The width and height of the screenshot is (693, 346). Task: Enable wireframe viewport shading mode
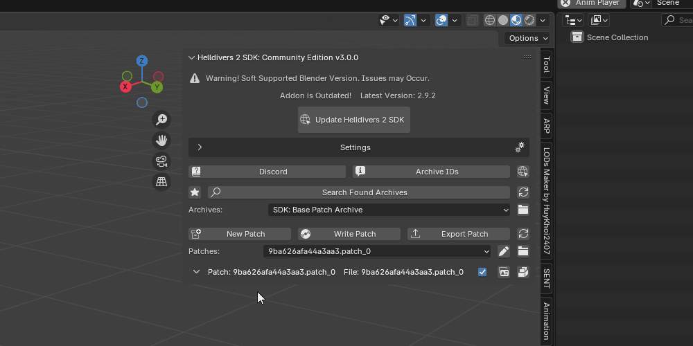pyautogui.click(x=490, y=20)
